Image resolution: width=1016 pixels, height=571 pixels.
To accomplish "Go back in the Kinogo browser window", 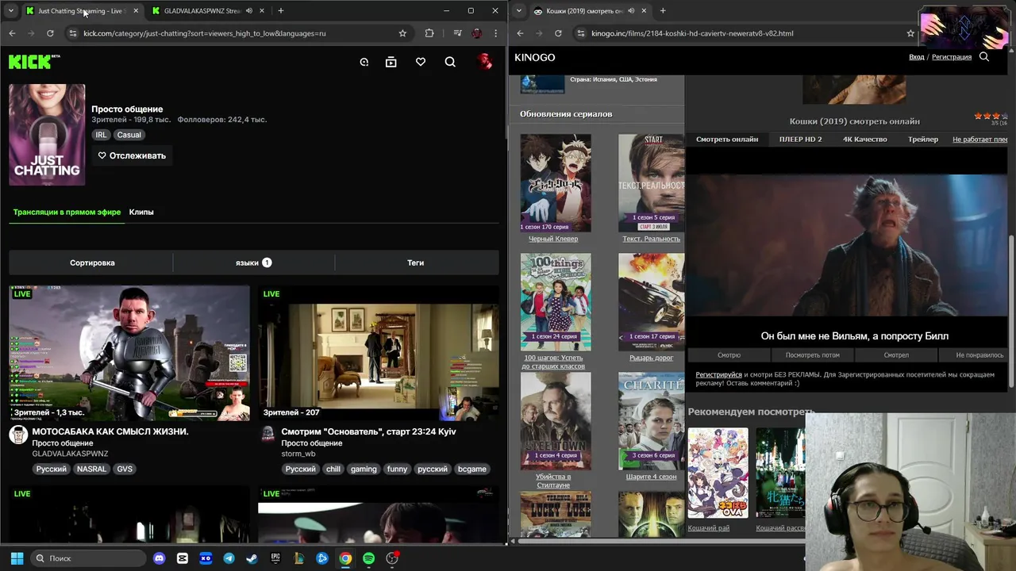I will pos(520,33).
